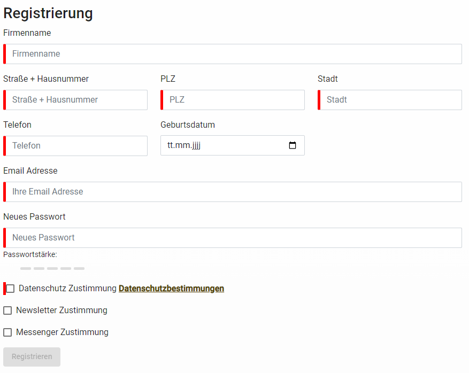Click the Stadt input field
Image resolution: width=469 pixels, height=373 pixels.
[390, 100]
